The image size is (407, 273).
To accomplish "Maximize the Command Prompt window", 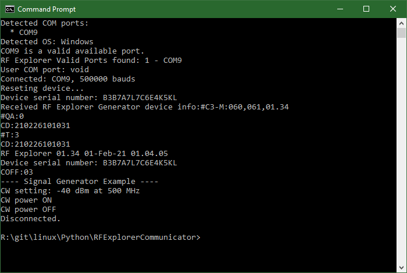I will point(366,9).
